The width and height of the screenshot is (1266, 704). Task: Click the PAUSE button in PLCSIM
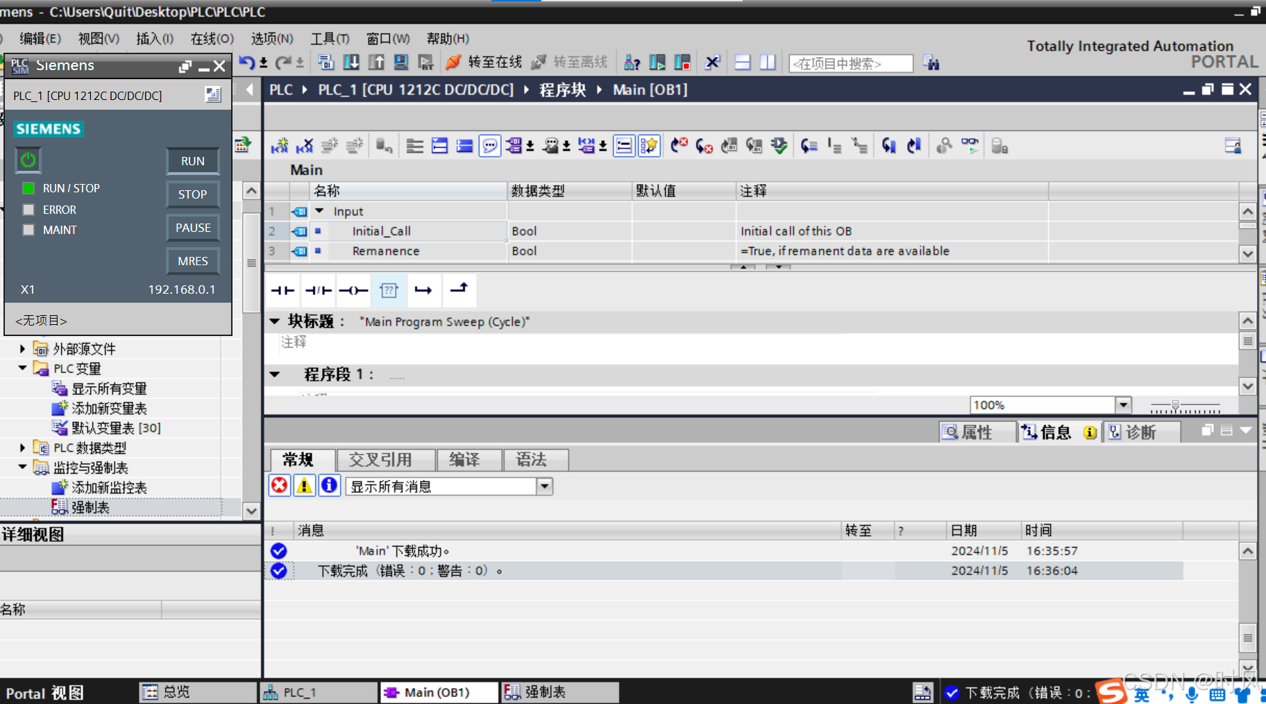[193, 228]
